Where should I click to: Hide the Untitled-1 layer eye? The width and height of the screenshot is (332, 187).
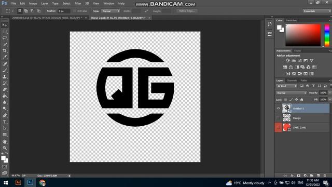pos(278,109)
